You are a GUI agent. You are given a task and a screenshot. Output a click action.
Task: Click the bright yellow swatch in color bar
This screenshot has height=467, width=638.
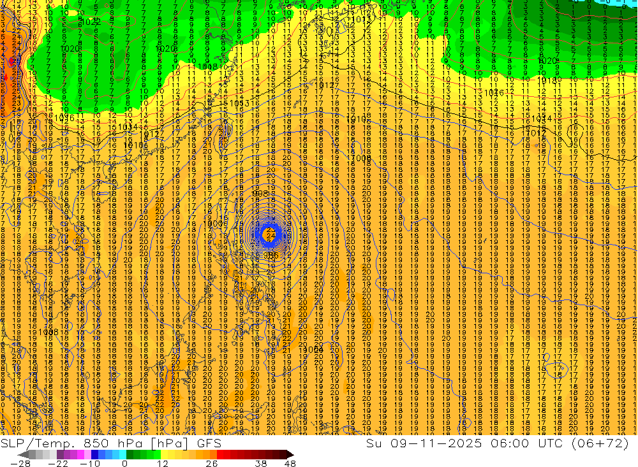pyautogui.click(x=164, y=455)
